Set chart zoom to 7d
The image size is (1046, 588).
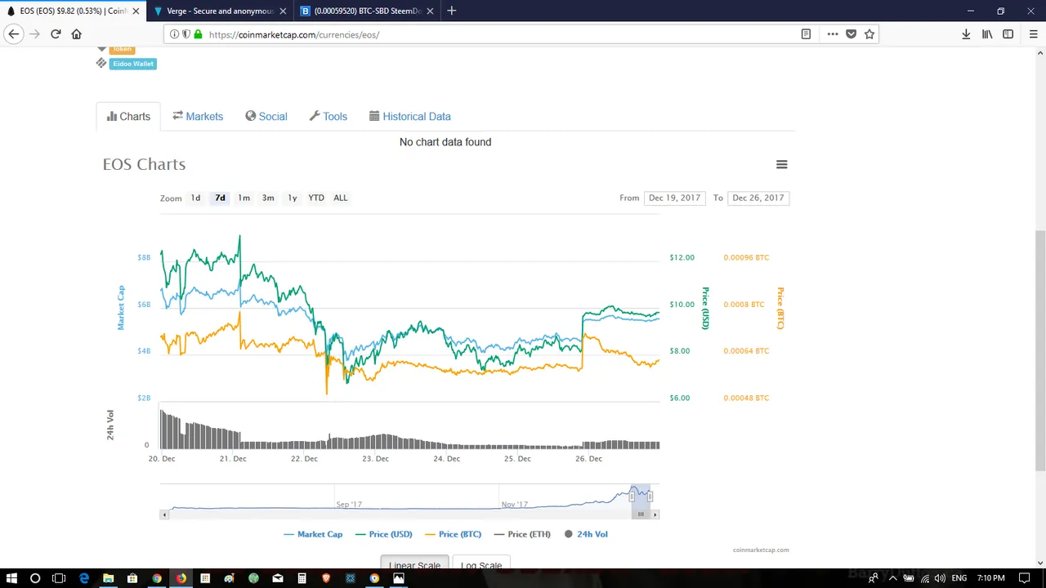(220, 198)
